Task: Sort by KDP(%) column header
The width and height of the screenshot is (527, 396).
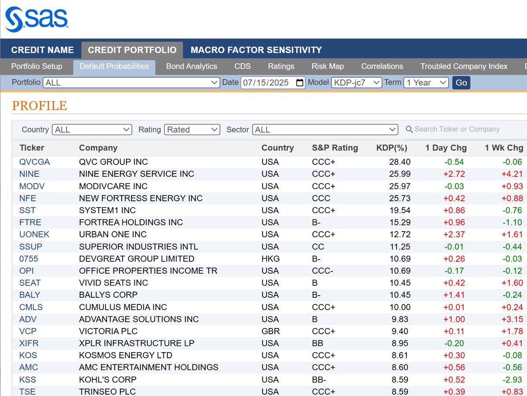Action: (x=392, y=148)
